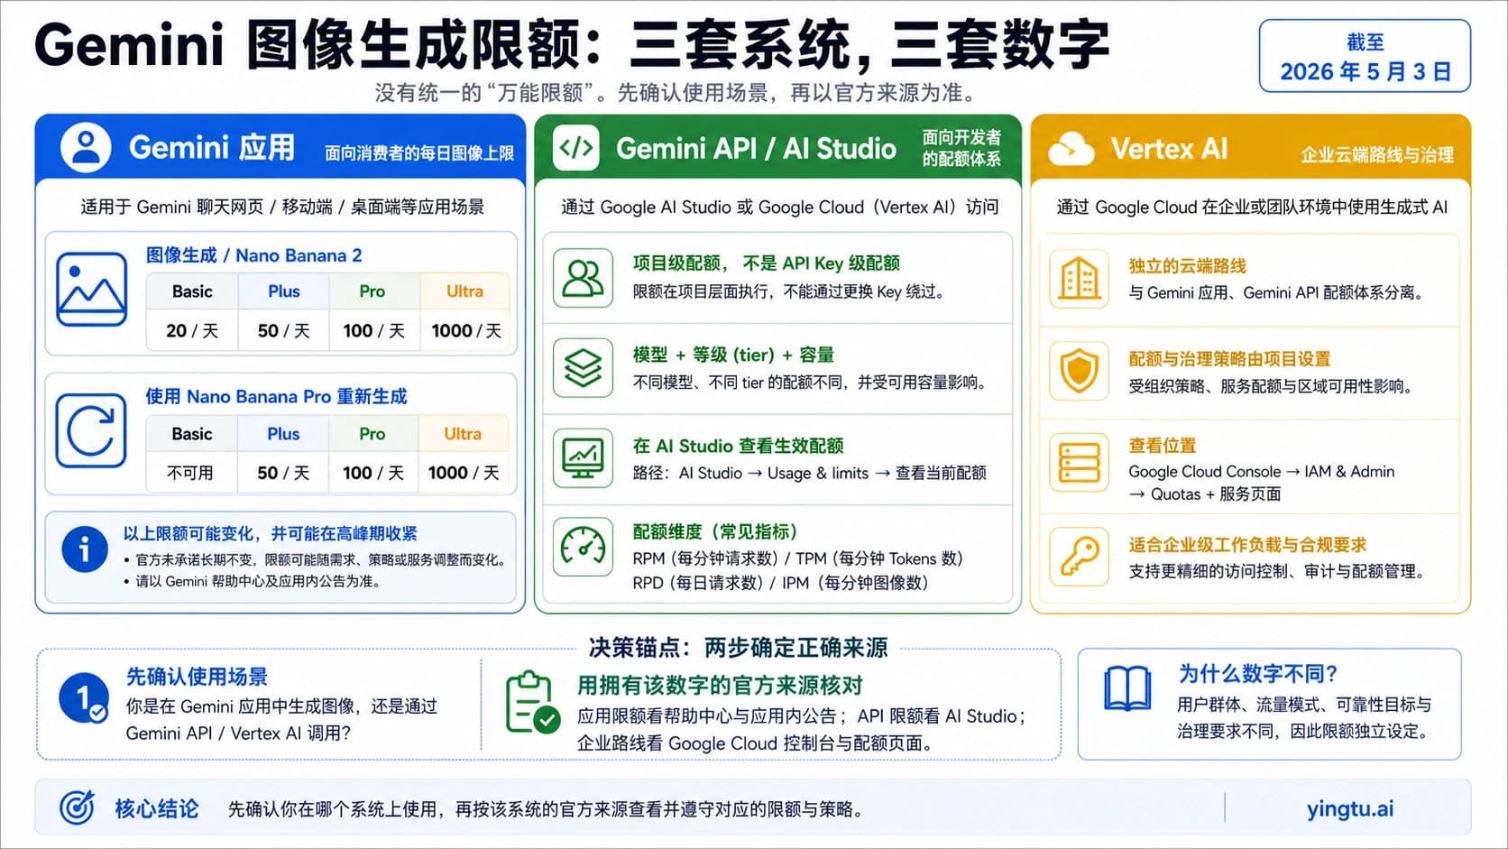Click the speedometer gauge icon beside 配额维度
This screenshot has width=1508, height=849.
(583, 545)
